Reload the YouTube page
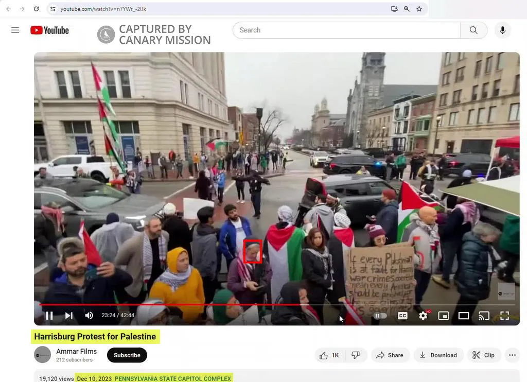This screenshot has height=382, width=527. click(x=37, y=9)
